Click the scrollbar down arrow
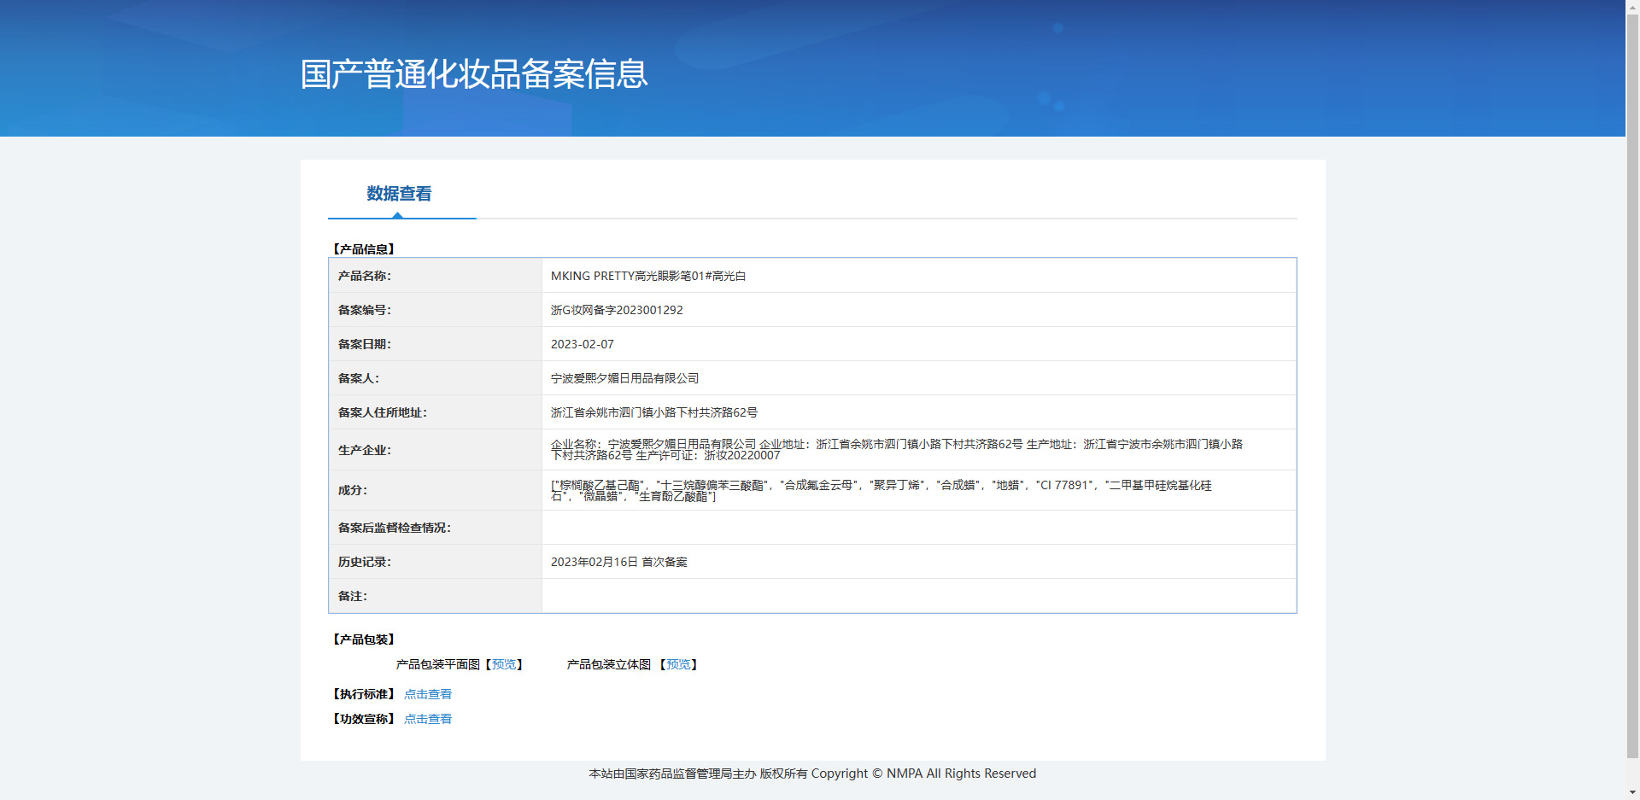Image resolution: width=1640 pixels, height=800 pixels. (1632, 792)
